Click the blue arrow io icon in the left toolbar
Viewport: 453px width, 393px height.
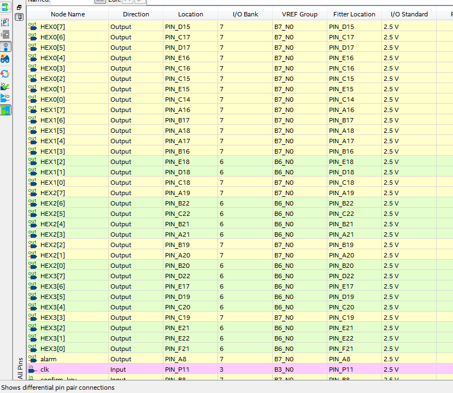click(5, 98)
